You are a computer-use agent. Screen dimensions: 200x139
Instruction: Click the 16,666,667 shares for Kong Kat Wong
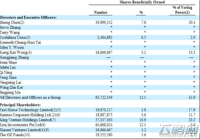point(104,52)
